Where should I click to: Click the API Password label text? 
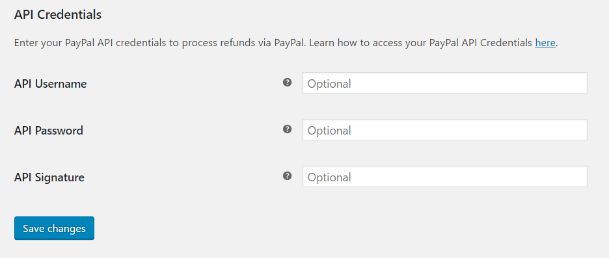[x=49, y=131]
